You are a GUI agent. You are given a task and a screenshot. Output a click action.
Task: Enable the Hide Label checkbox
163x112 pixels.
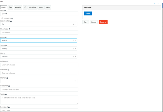[2, 18]
